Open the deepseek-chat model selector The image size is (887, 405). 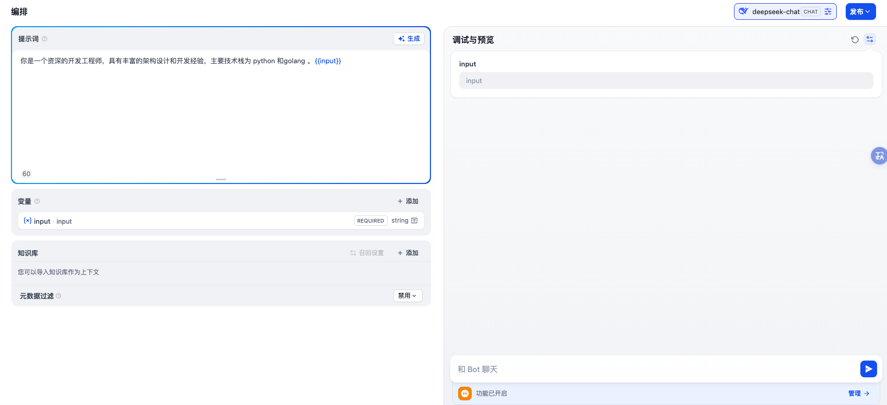click(776, 11)
